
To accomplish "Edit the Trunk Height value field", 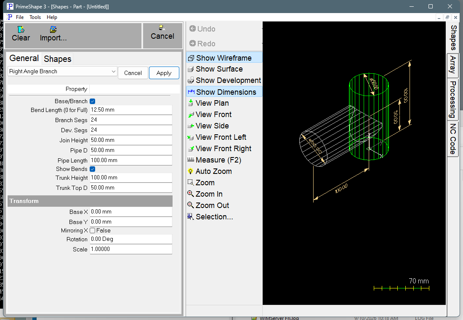I will [131, 178].
